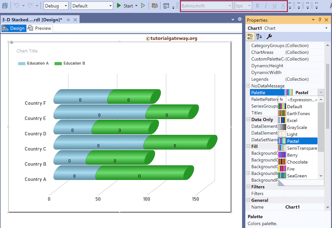The height and width of the screenshot is (228, 332).
Task: Click the gear icon above the design surface
Action: [x=240, y=19]
